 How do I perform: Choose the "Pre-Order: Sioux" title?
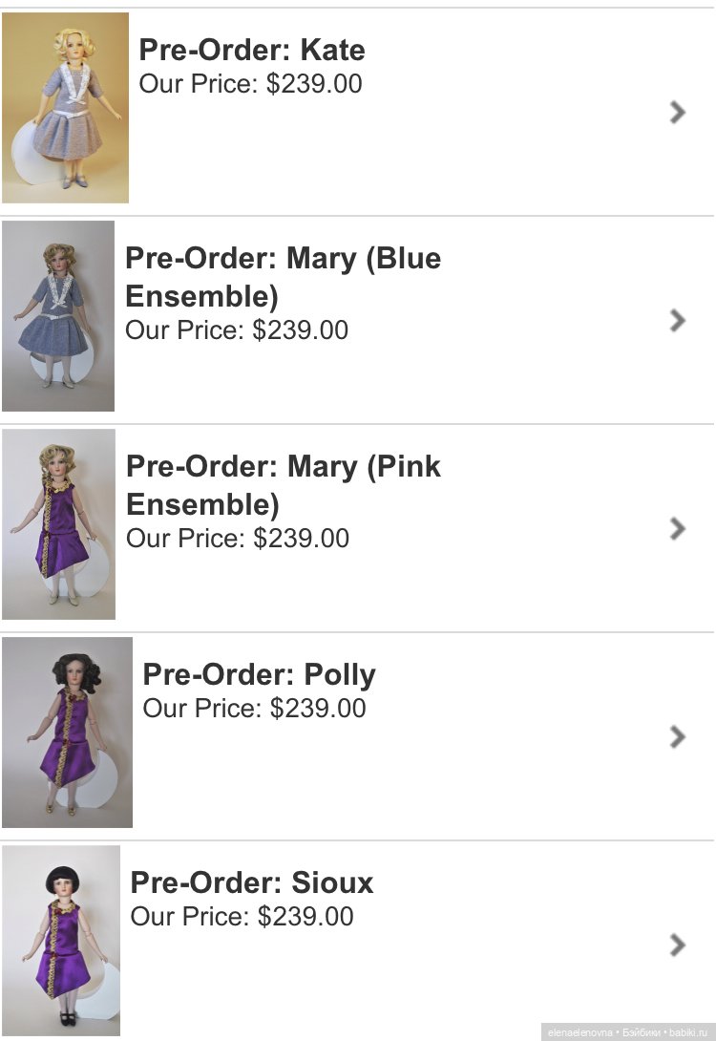click(251, 882)
